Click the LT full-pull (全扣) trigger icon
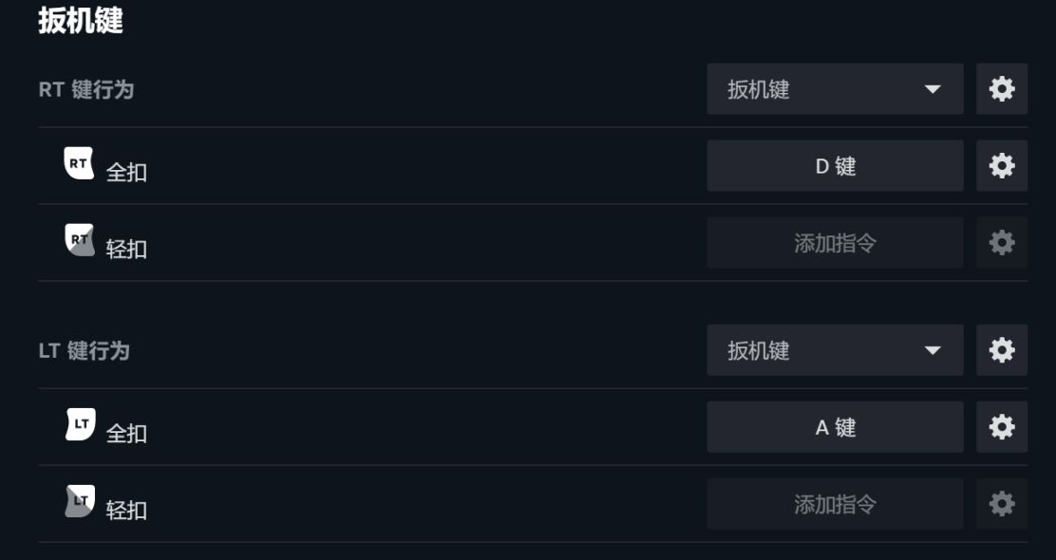The image size is (1056, 560). (x=80, y=424)
